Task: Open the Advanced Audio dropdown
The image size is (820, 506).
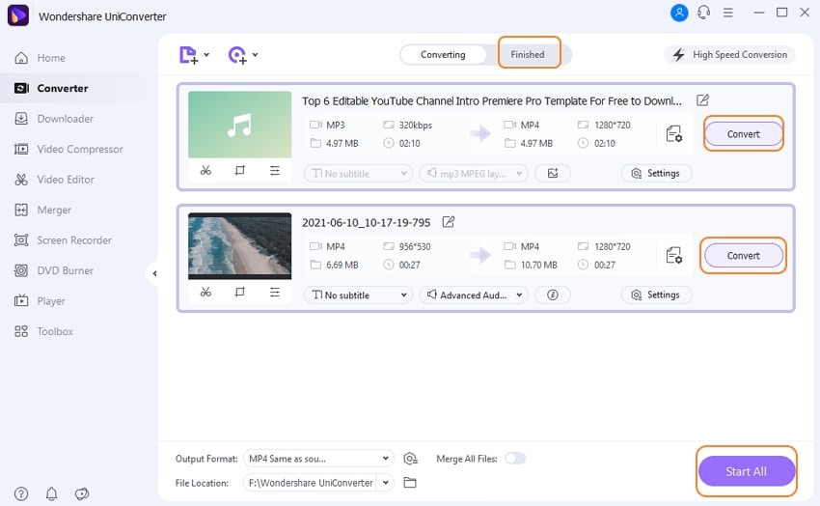Action: pos(474,295)
